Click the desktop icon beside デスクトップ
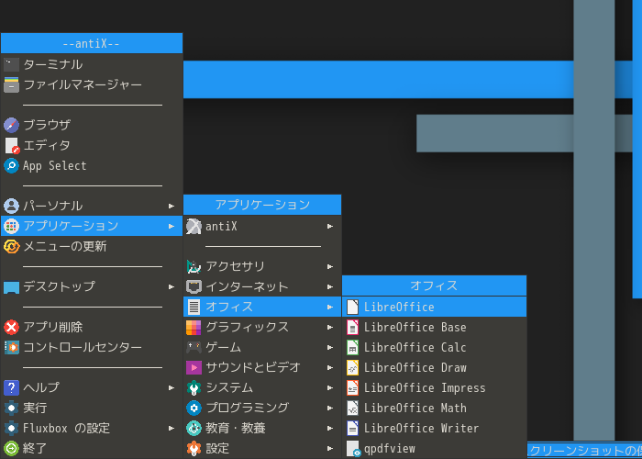 [11, 287]
